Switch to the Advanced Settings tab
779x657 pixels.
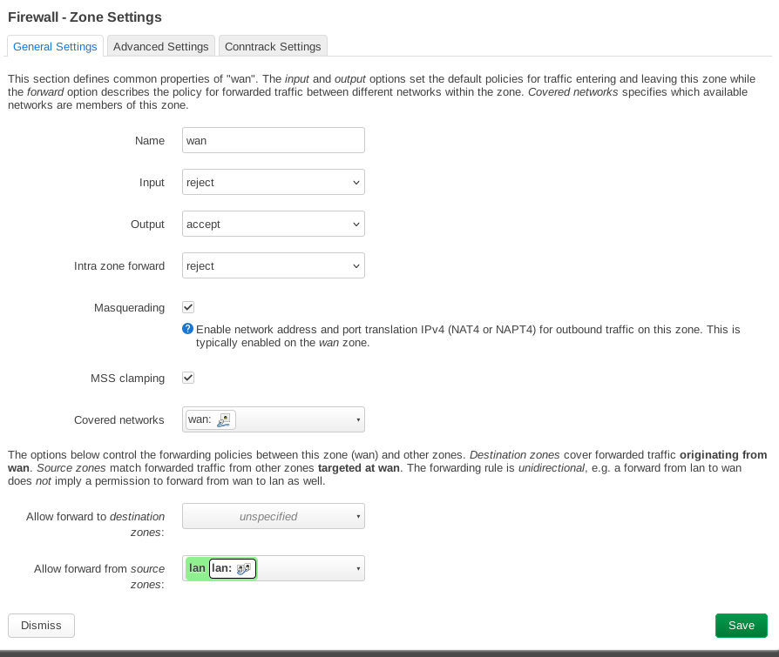[161, 46]
